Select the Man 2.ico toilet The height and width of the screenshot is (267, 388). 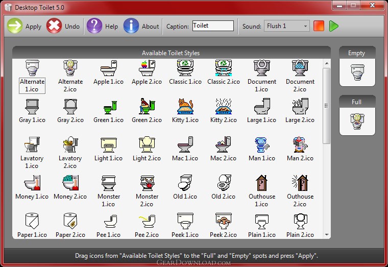(300, 144)
